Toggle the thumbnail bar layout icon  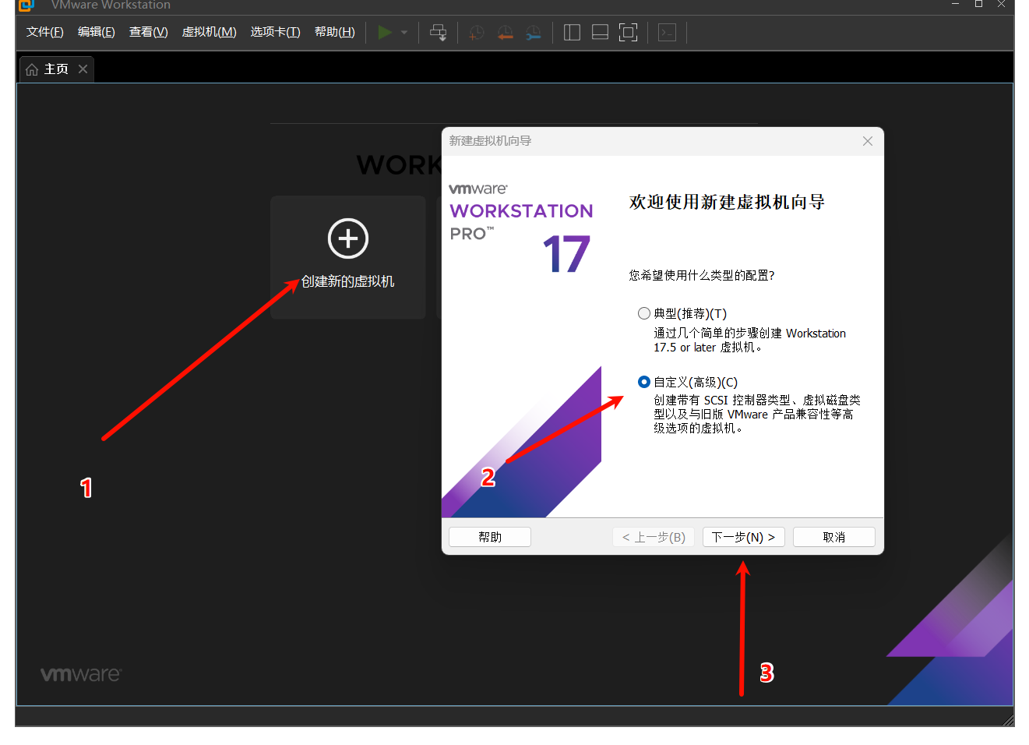click(x=600, y=32)
